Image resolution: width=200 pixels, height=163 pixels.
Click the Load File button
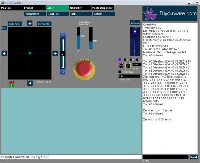click(x=58, y=14)
